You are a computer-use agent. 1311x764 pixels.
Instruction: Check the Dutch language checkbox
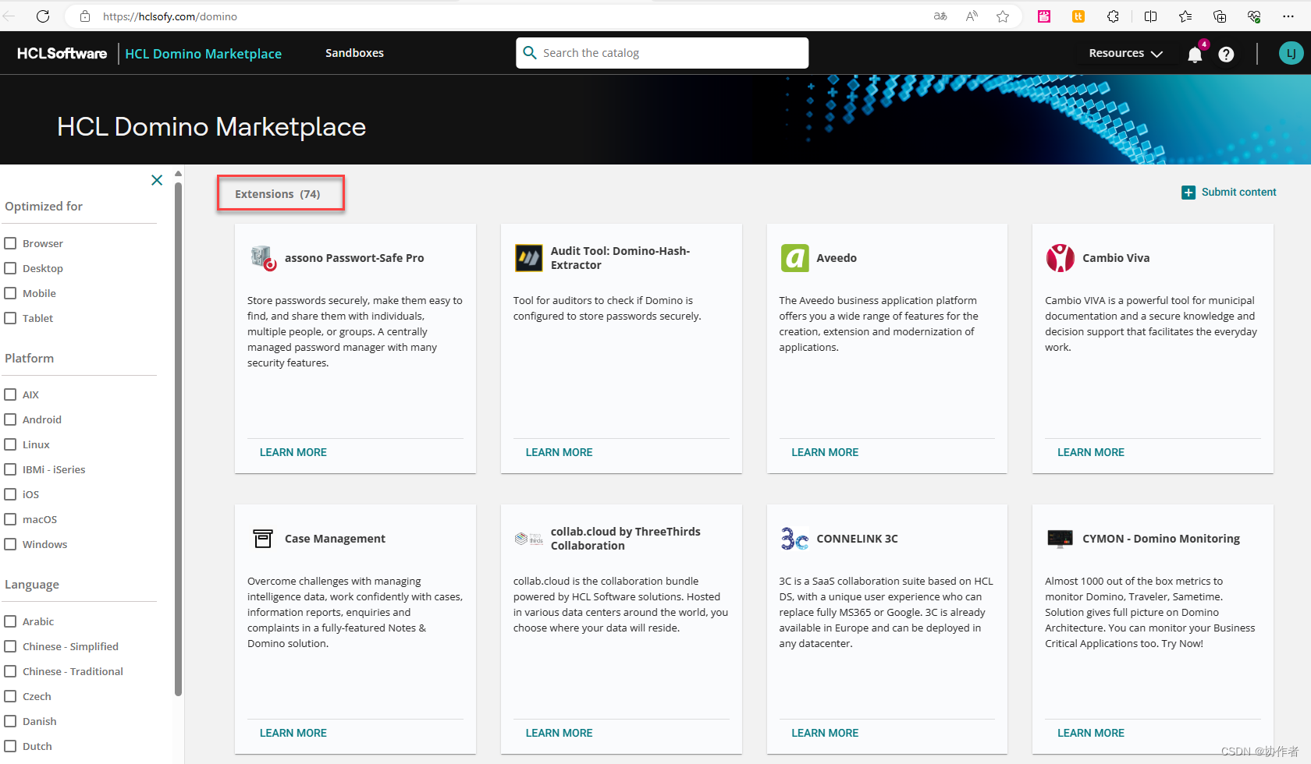tap(10, 746)
